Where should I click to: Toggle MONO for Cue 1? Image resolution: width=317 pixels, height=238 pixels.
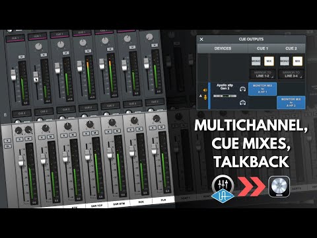[256, 61]
